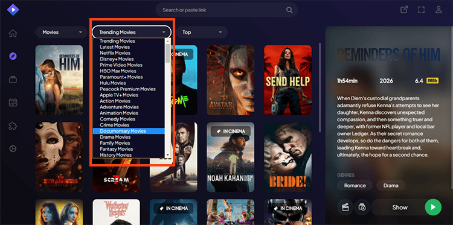Click the open-in-external-window icon
The height and width of the screenshot is (225, 453).
click(x=404, y=10)
